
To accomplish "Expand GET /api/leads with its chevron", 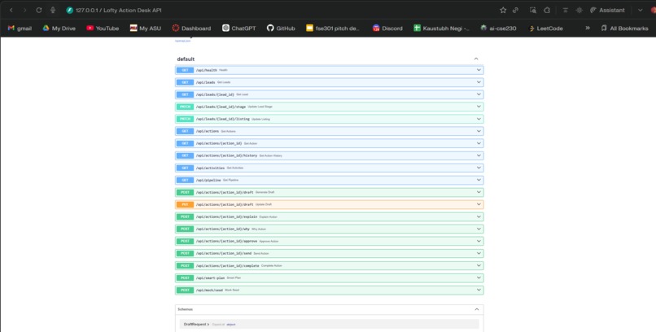I will pyautogui.click(x=479, y=82).
